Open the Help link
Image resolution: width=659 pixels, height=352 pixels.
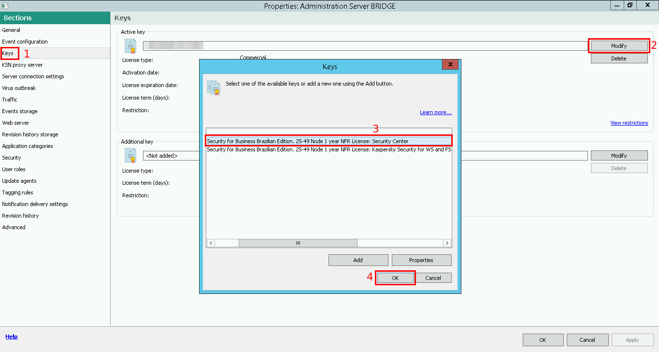coord(12,337)
